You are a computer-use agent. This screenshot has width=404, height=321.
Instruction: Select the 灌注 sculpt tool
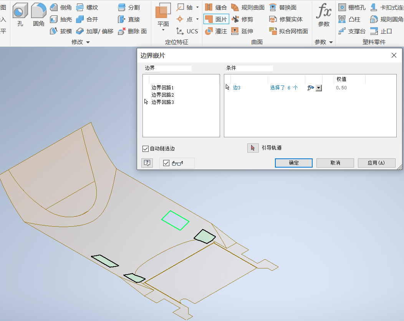[216, 31]
